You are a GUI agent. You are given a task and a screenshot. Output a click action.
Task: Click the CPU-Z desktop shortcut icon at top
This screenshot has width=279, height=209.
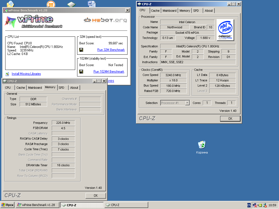(71, 4)
